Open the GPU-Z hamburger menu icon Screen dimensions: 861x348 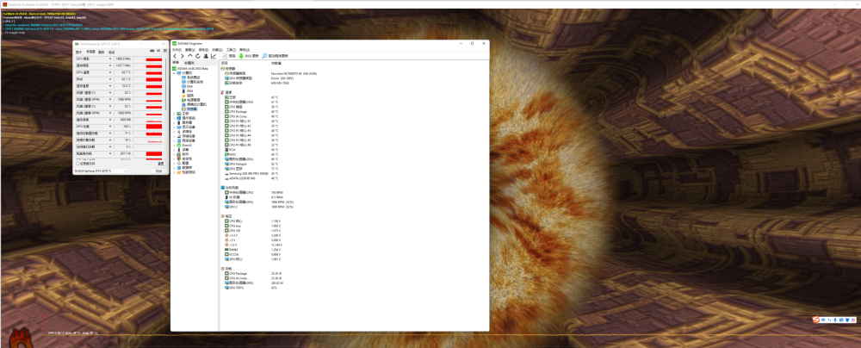pos(165,51)
